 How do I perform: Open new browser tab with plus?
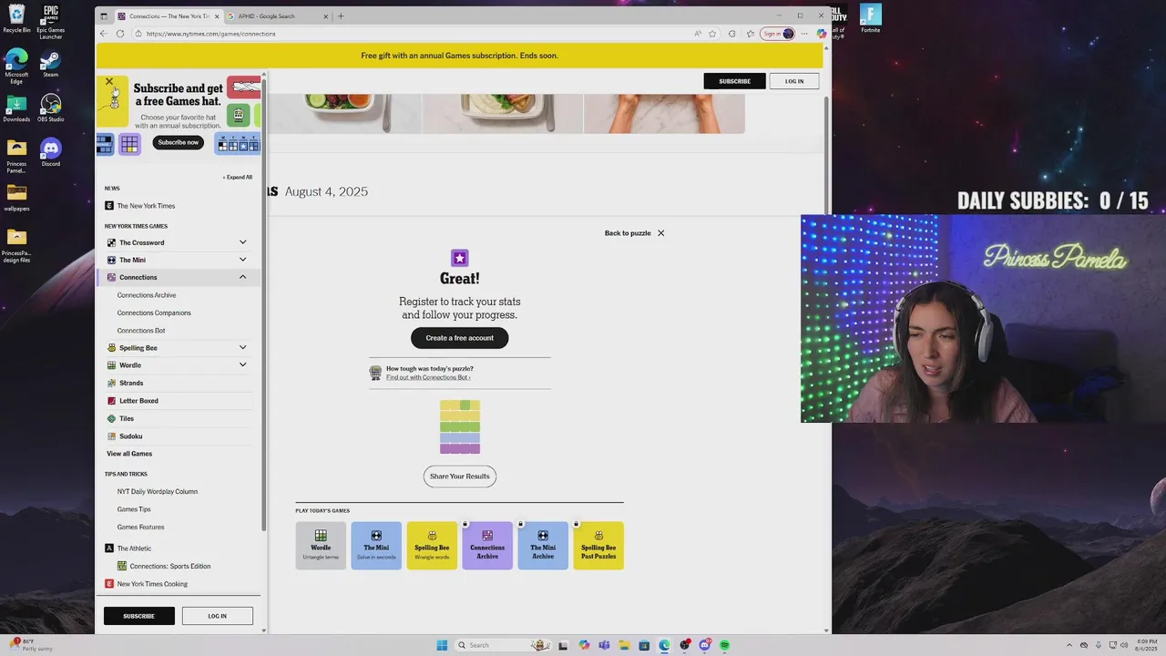[x=341, y=16]
